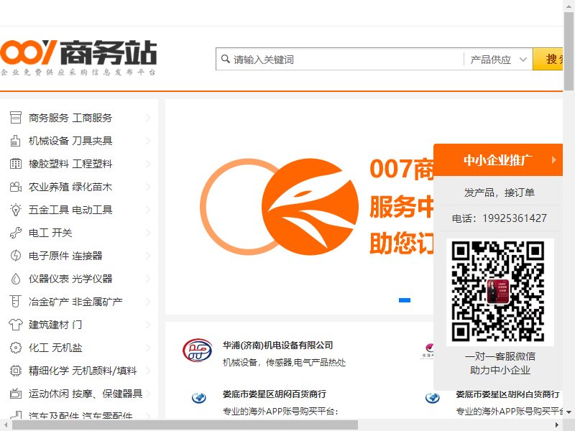This screenshot has width=575, height=431.
Task: Click the 五金工具 lightbulb icon
Action: pos(15,210)
